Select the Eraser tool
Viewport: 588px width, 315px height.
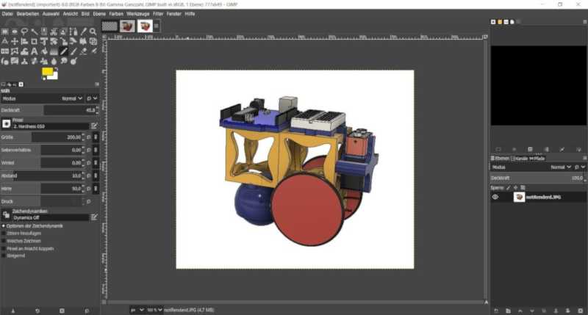tap(83, 51)
